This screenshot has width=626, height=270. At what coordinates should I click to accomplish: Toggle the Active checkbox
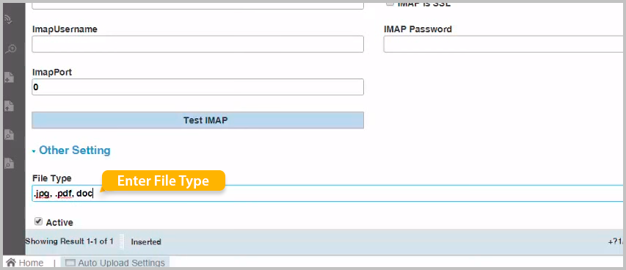click(x=38, y=222)
